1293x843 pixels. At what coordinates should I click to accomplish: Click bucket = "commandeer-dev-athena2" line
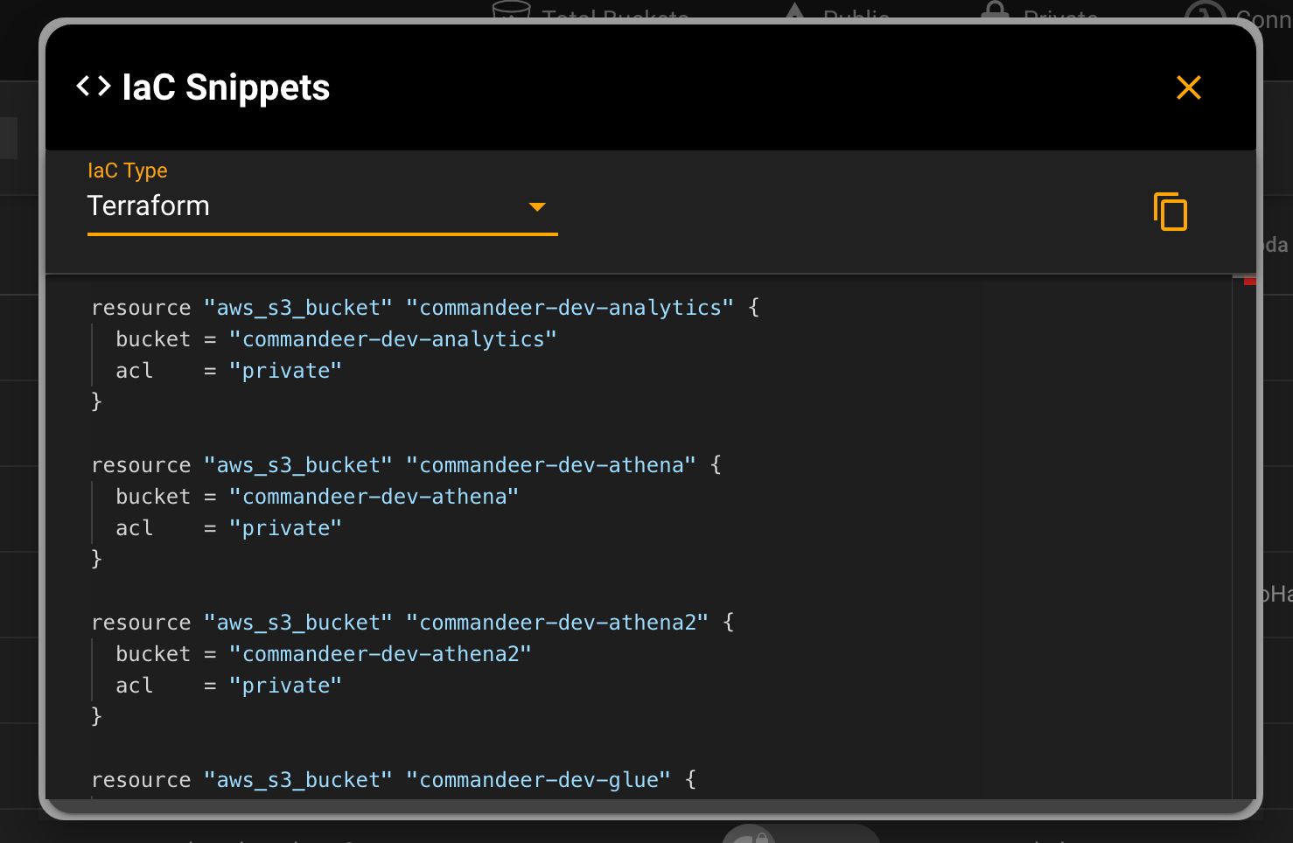pos(324,654)
